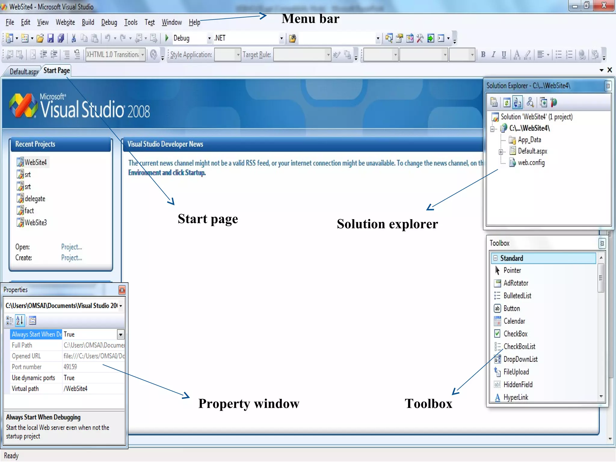
Task: Click the Property Pages icon
Action: coord(32,321)
